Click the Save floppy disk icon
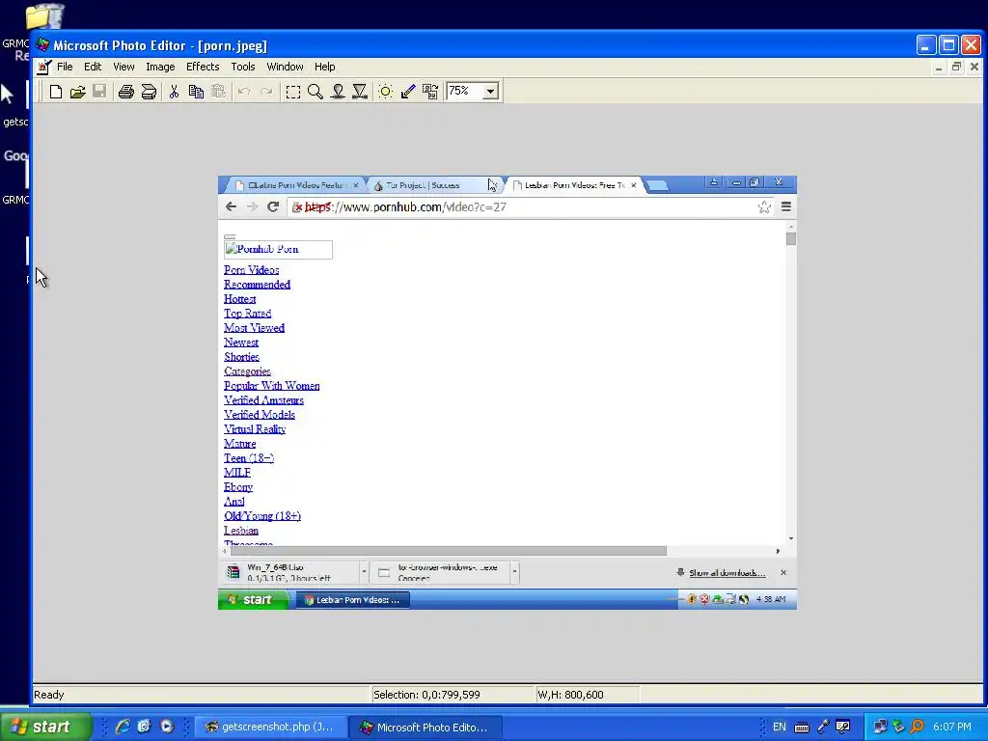Viewport: 988px width, 741px height. [x=99, y=92]
